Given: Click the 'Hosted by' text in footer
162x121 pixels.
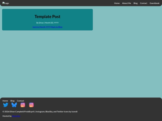Looking at the screenshot, I should pos(7,116).
